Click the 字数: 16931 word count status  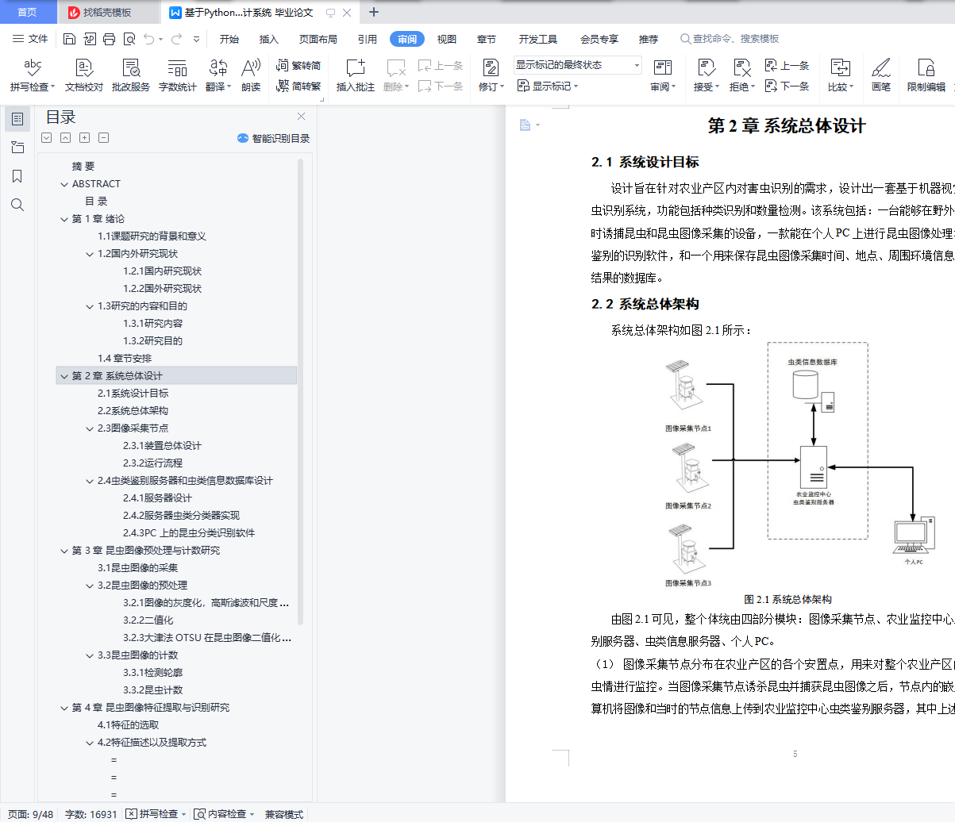(x=90, y=814)
